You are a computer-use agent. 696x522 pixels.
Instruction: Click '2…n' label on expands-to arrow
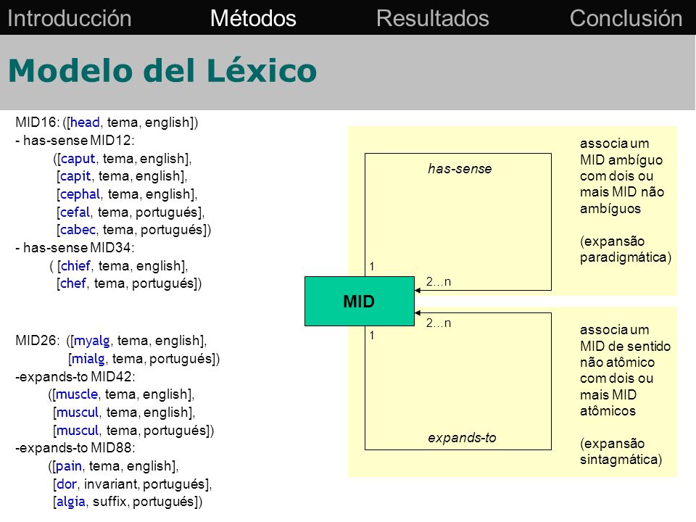pos(439,323)
